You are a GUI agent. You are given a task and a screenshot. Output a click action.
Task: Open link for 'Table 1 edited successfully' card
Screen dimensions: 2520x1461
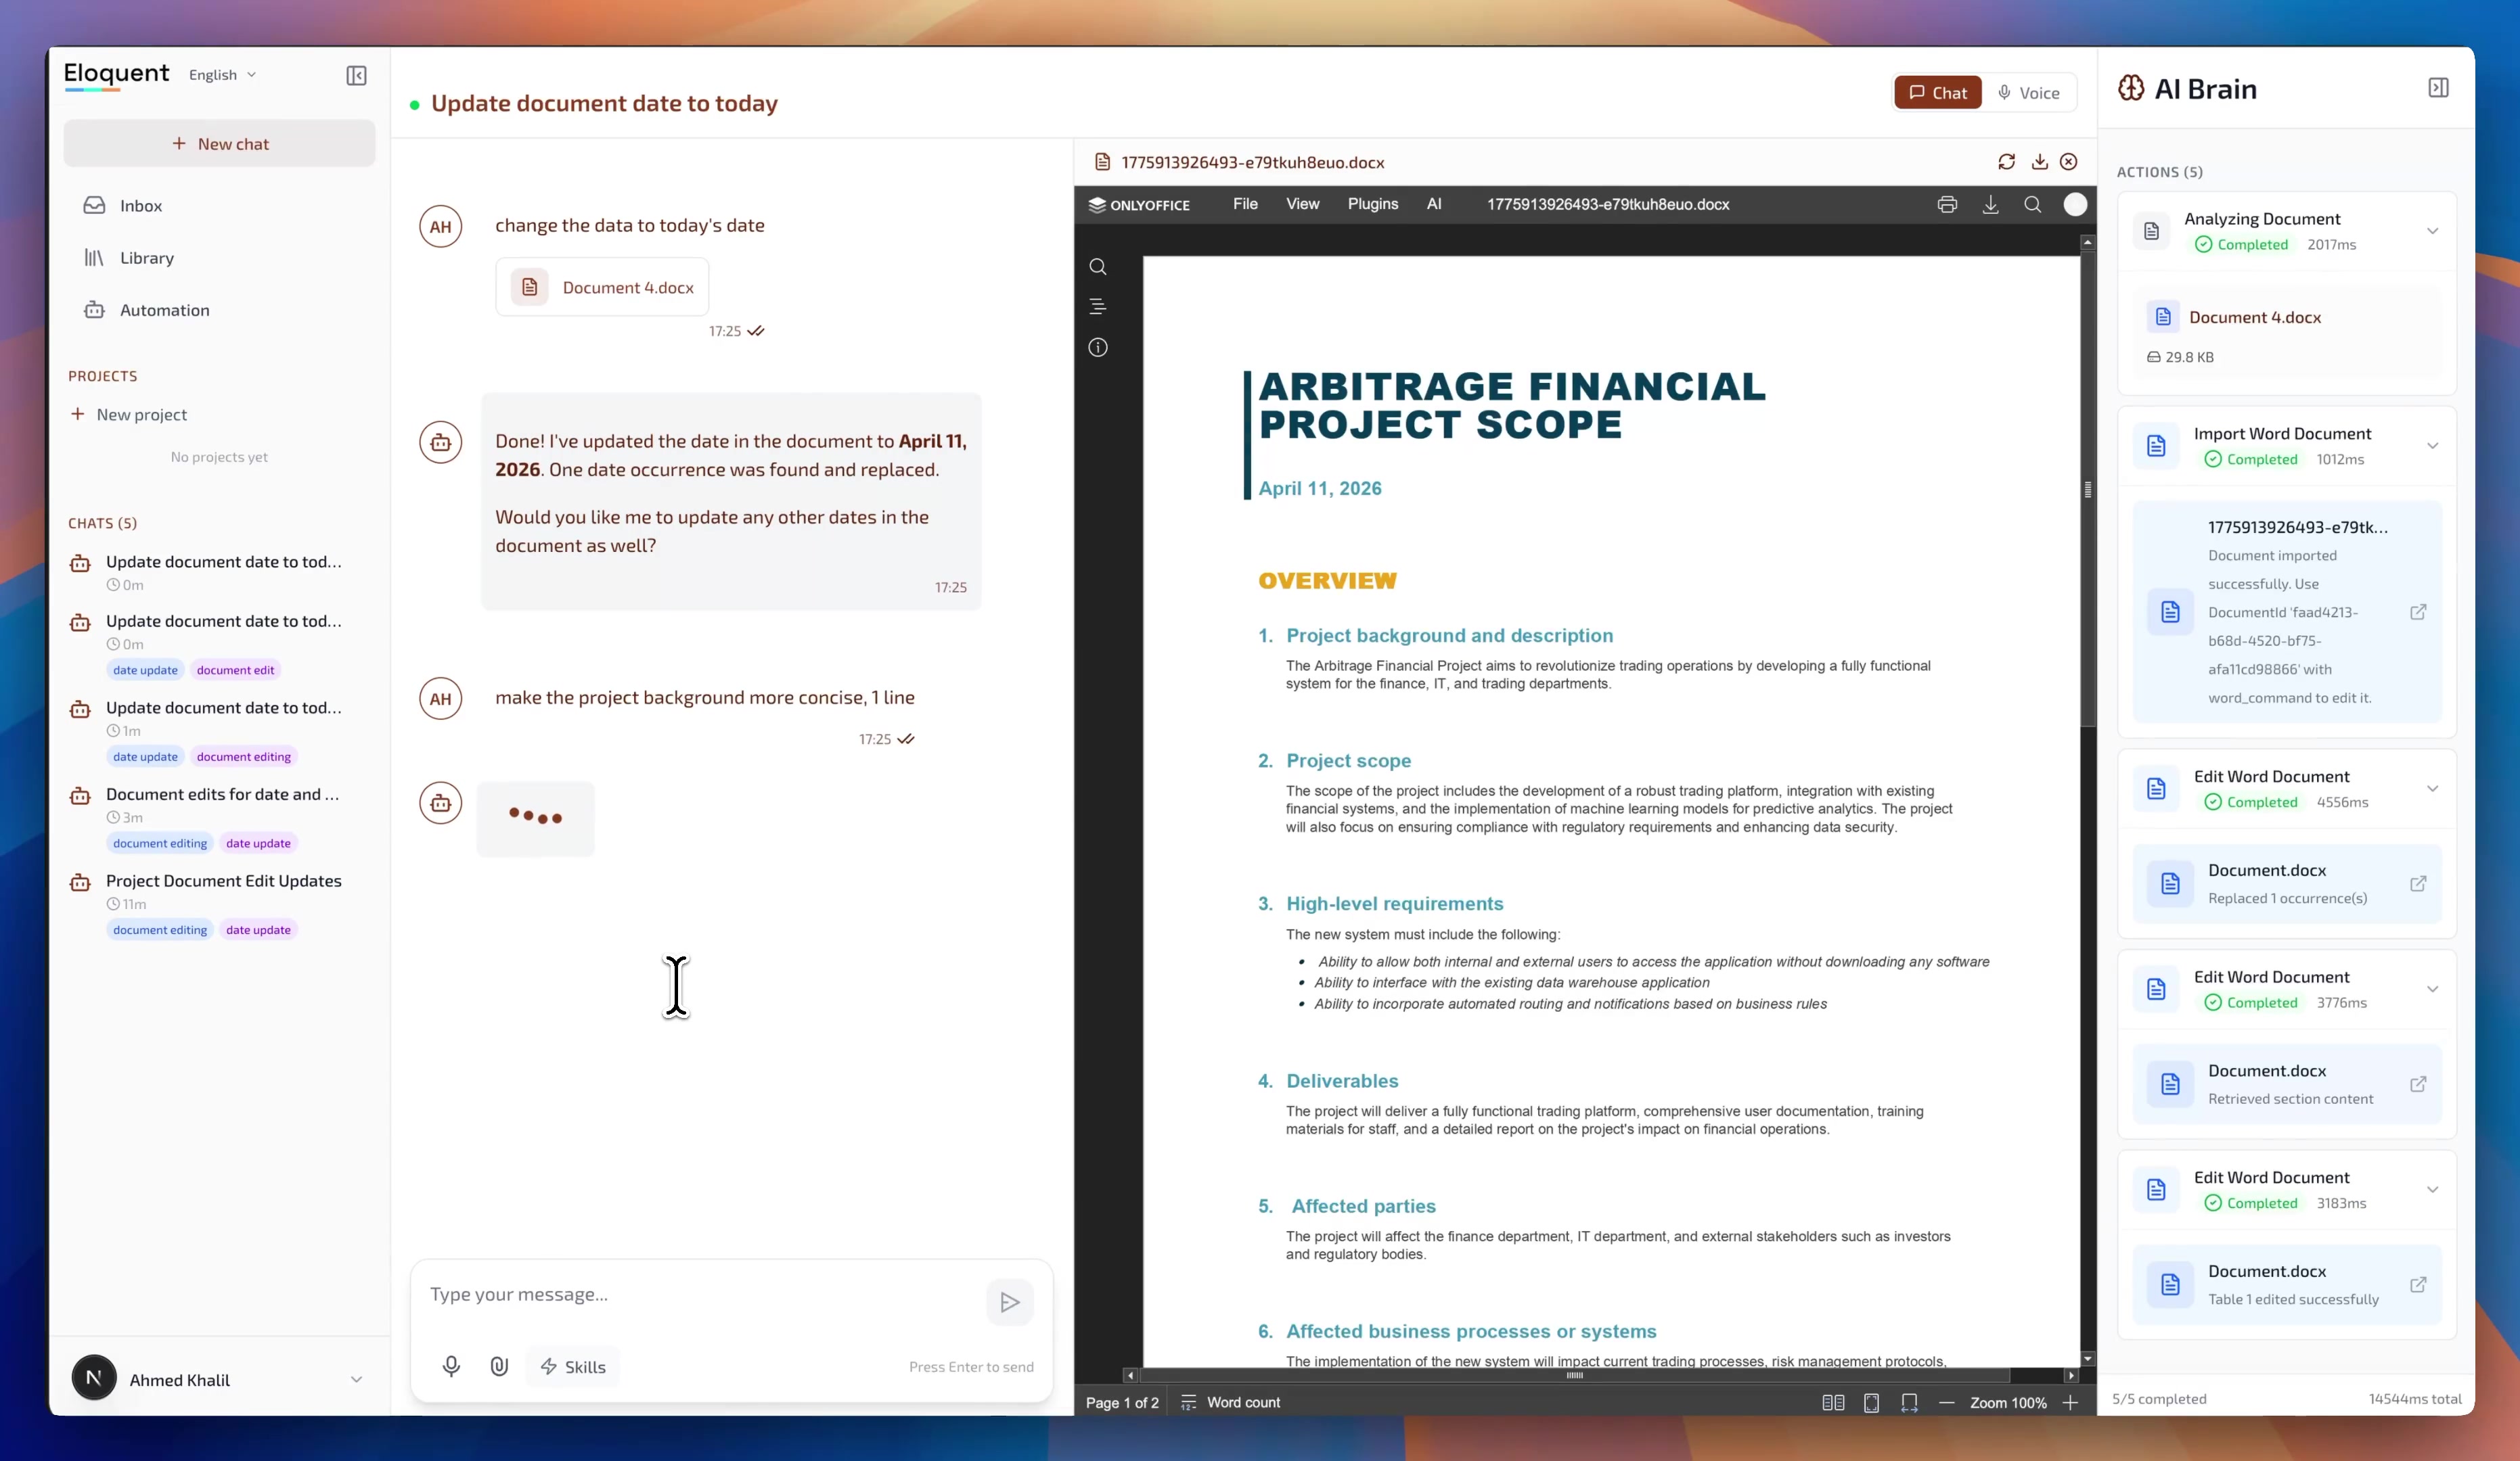point(2418,1285)
